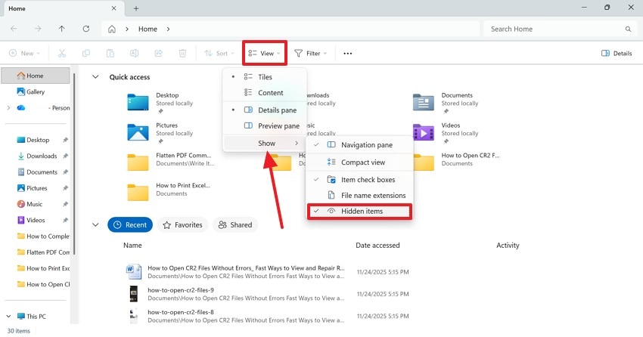Click the Home icon in address bar
Viewport: 643px width, 337px height.
tap(111, 29)
